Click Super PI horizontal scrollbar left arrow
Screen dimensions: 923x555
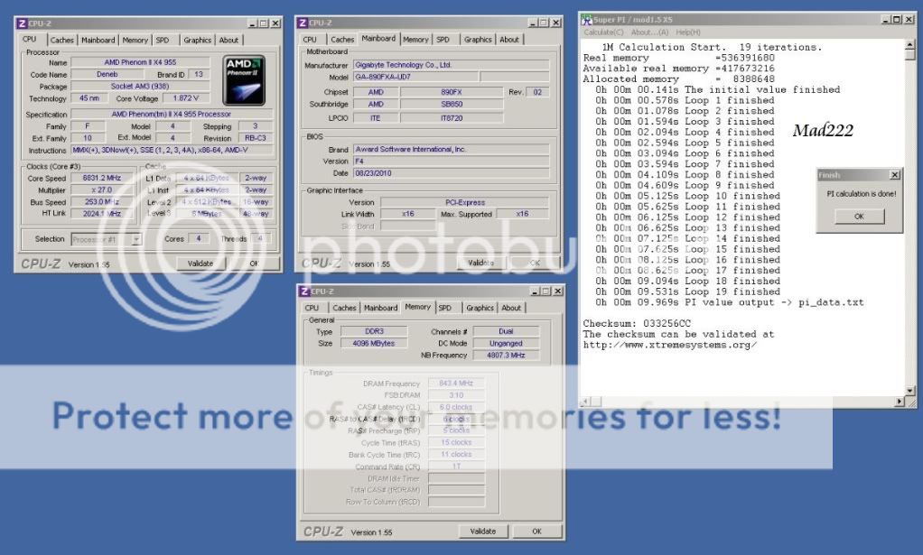pos(585,402)
